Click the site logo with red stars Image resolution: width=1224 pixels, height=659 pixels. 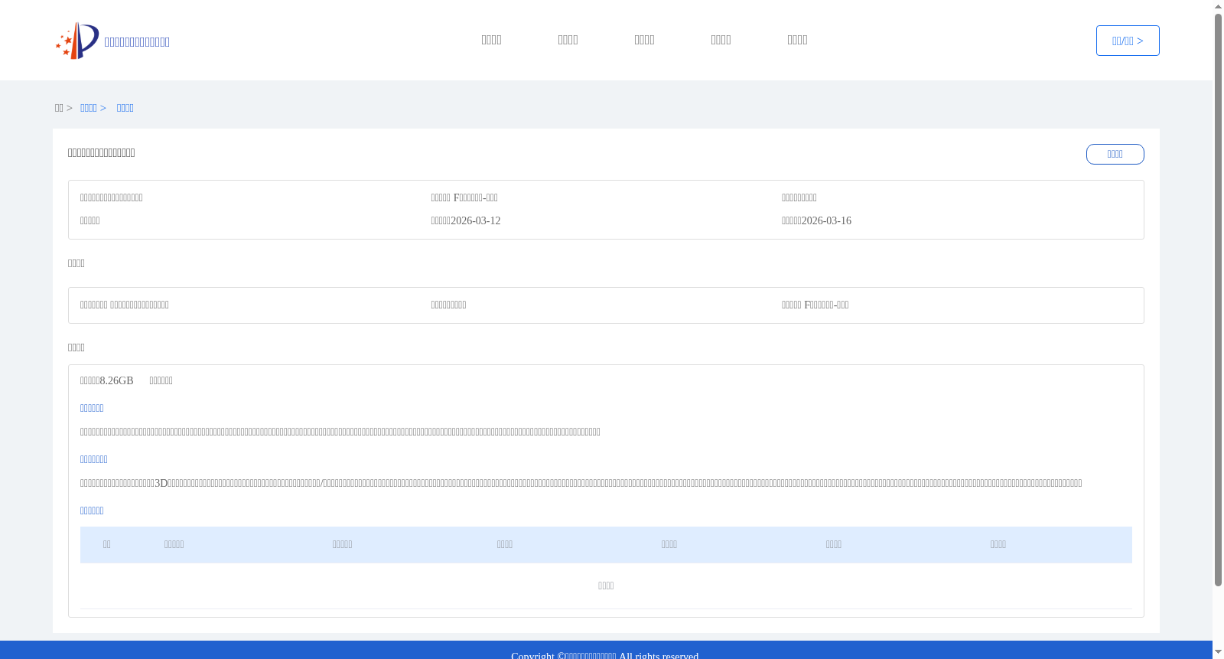click(77, 41)
